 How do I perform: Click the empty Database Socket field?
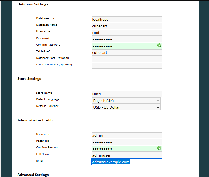[x=127, y=66]
